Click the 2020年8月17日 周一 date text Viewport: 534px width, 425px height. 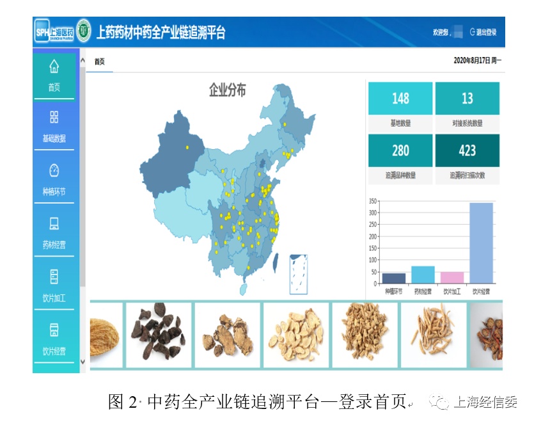(x=478, y=60)
